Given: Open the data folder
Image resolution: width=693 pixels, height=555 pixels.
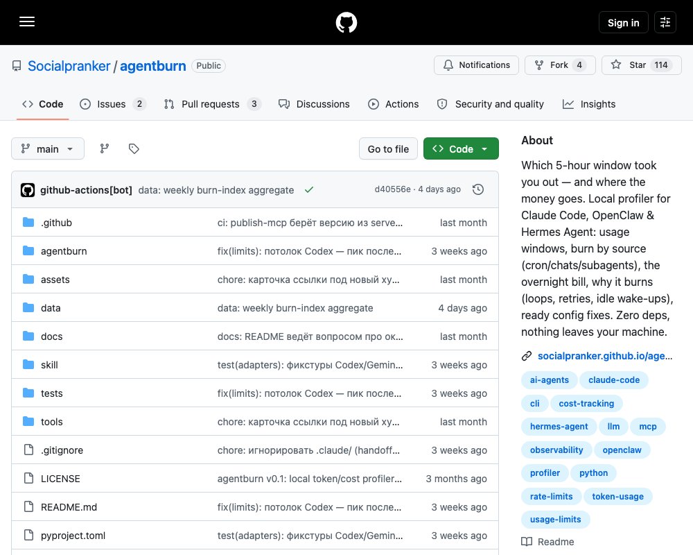Looking at the screenshot, I should click(x=51, y=307).
